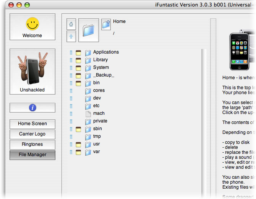Click the yellow marker icon beside Applications

tap(78, 52)
